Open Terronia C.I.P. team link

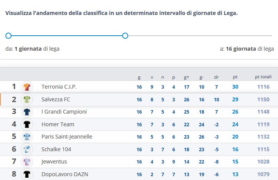tap(59, 87)
